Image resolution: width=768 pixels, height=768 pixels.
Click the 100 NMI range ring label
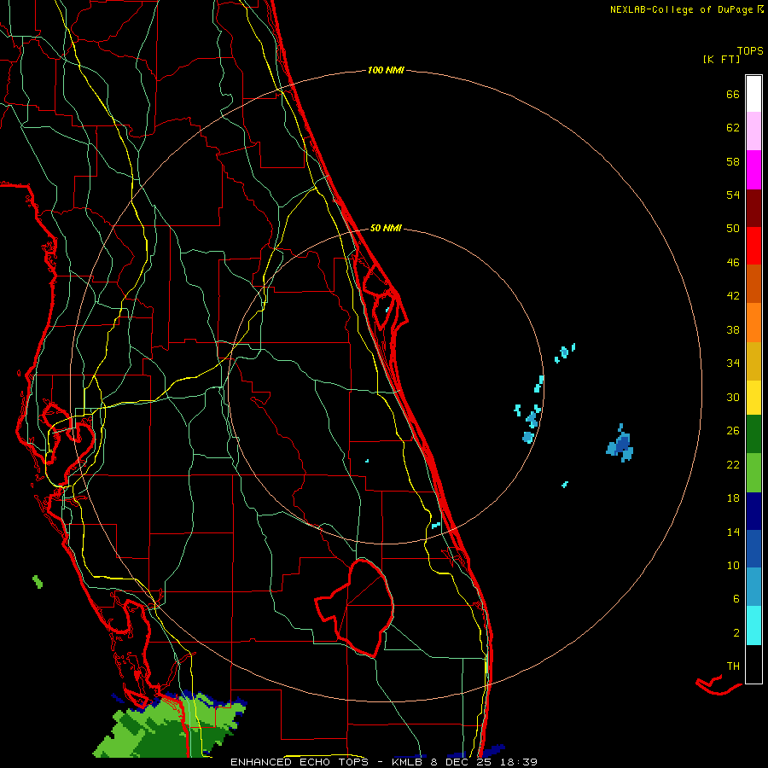click(x=386, y=70)
